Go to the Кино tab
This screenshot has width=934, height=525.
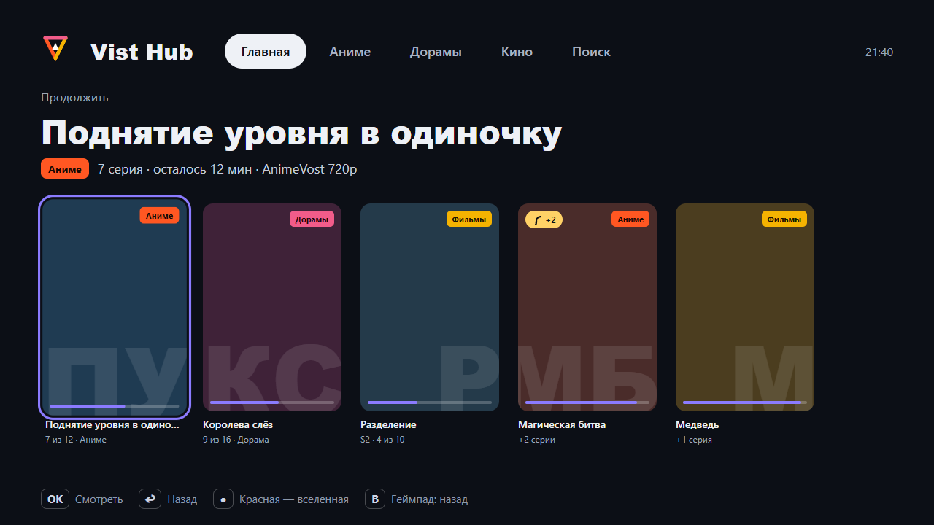pos(517,52)
